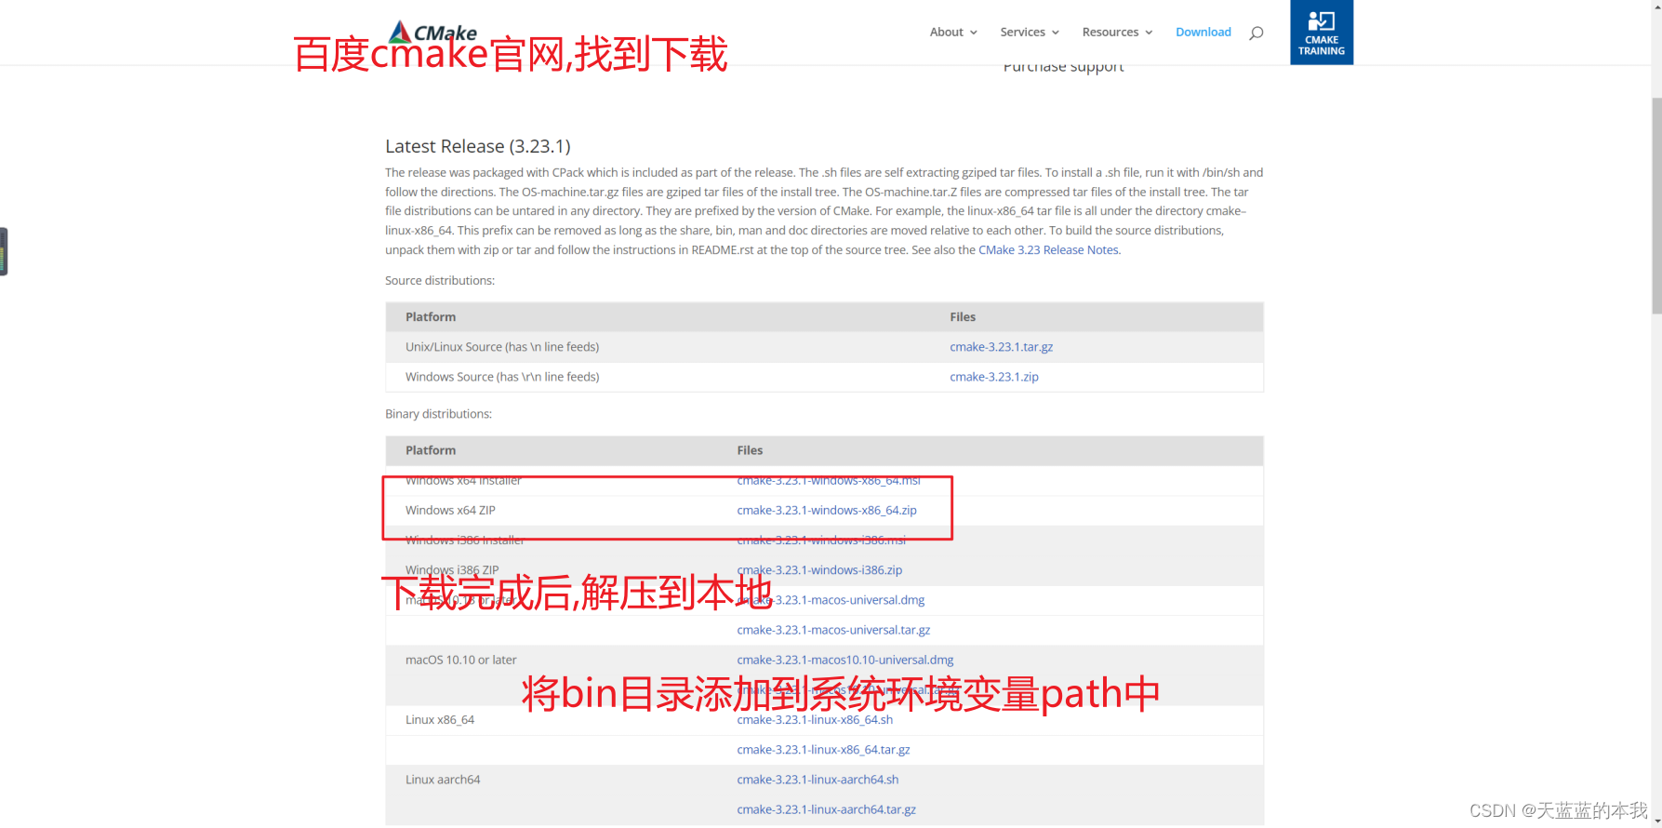Screen dimensions: 1662x828
Task: Download cmake-3.23.1-linux-x86_64.sh
Action: 814,720
